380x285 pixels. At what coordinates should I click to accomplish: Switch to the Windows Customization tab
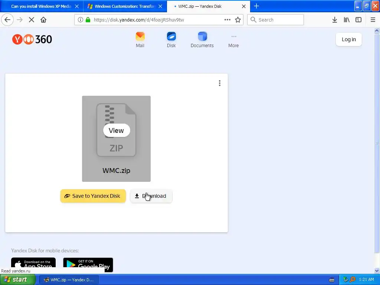(x=125, y=6)
